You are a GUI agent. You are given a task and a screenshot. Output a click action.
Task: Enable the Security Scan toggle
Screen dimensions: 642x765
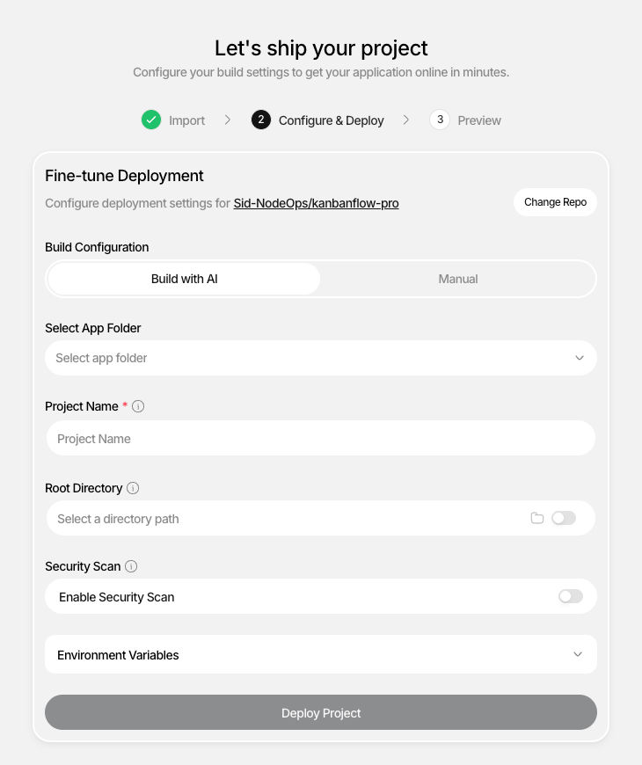click(570, 597)
